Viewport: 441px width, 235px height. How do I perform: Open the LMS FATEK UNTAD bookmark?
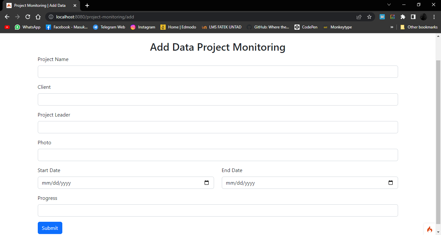[x=221, y=27]
